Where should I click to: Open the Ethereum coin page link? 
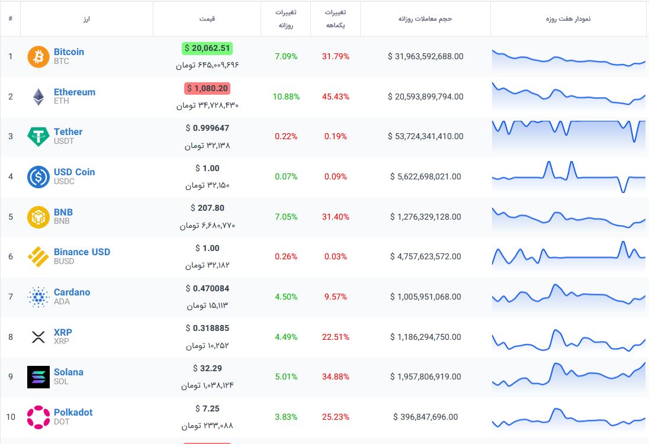(x=75, y=92)
